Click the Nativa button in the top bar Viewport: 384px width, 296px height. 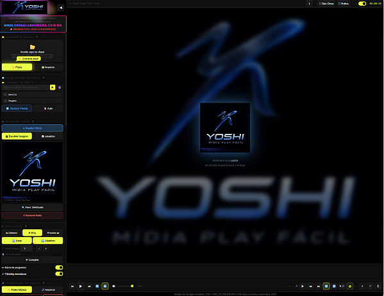point(343,3)
